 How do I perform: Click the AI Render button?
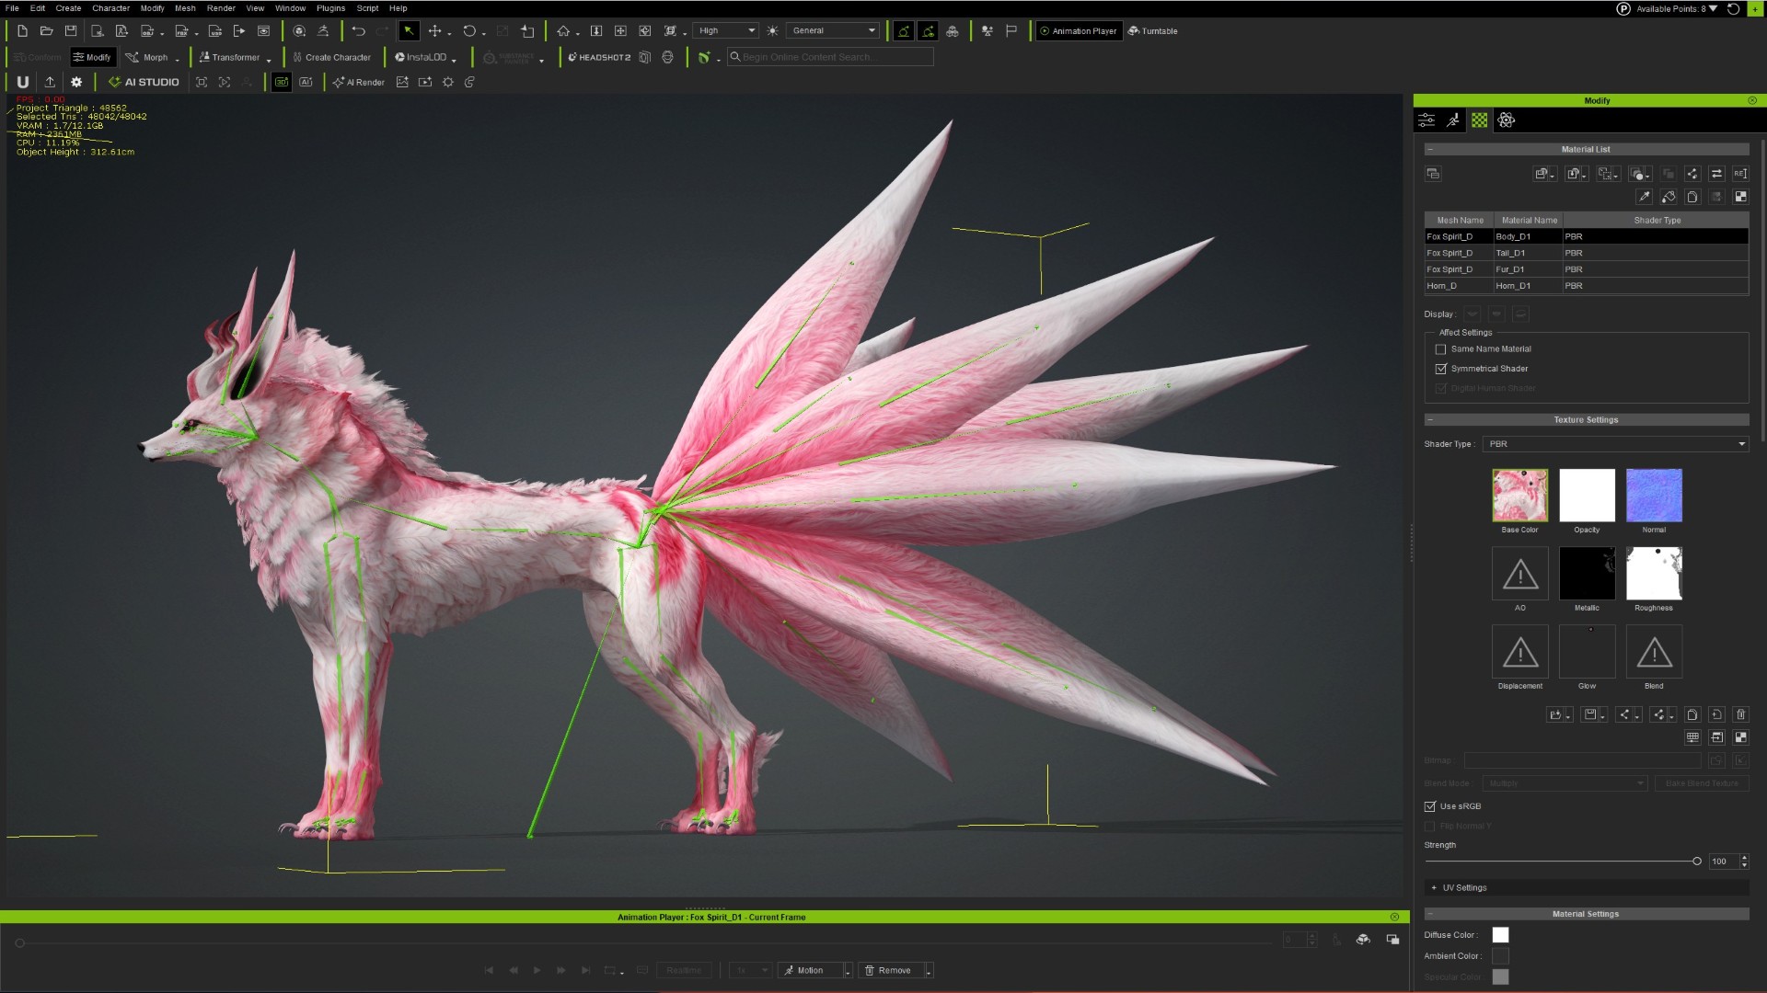point(359,82)
